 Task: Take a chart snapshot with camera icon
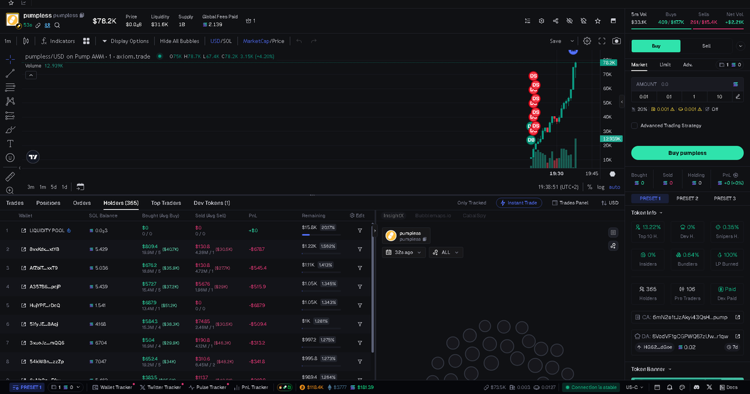[617, 41]
